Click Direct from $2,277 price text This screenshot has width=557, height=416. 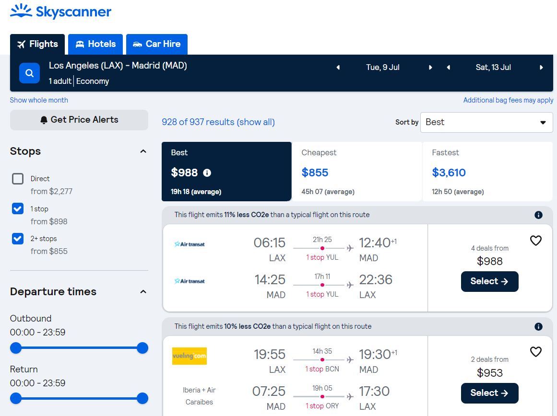(x=51, y=192)
